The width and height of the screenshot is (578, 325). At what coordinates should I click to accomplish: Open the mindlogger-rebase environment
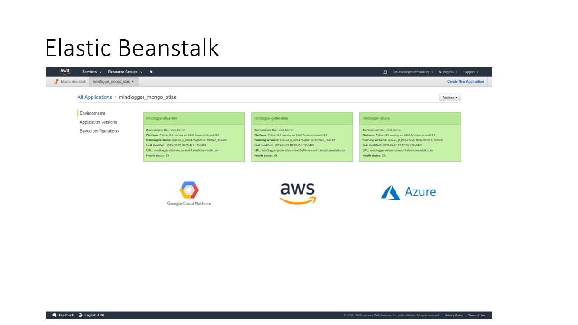tap(376, 118)
